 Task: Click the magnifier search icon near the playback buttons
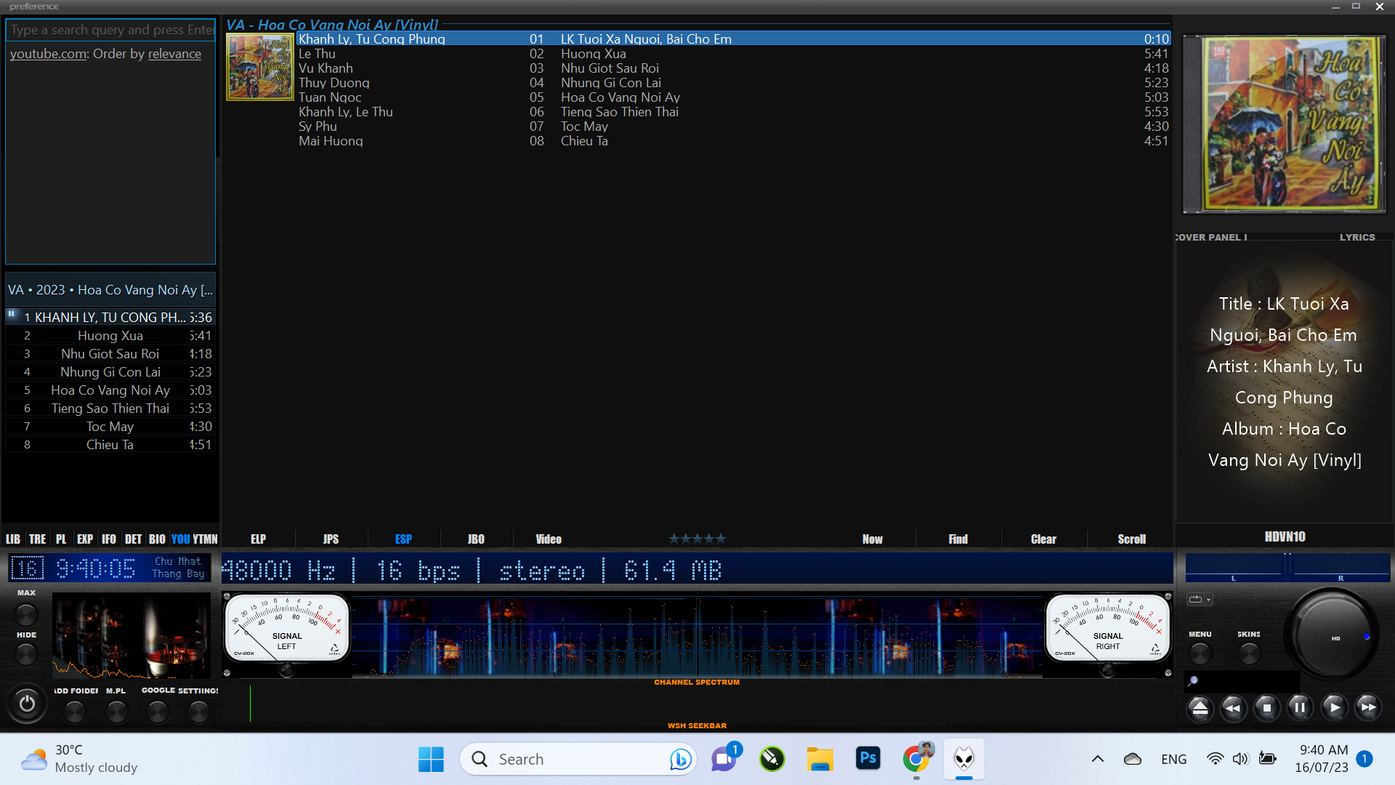coord(1193,681)
